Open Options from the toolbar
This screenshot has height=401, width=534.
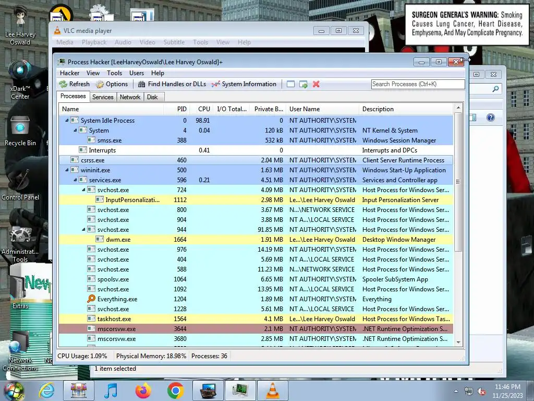pos(112,84)
